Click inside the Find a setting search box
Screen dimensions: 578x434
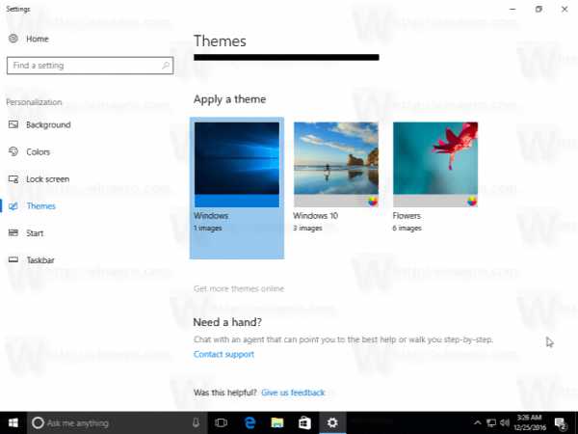point(83,66)
